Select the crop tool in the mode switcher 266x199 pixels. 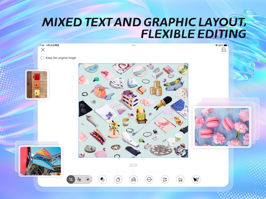click(x=71, y=179)
